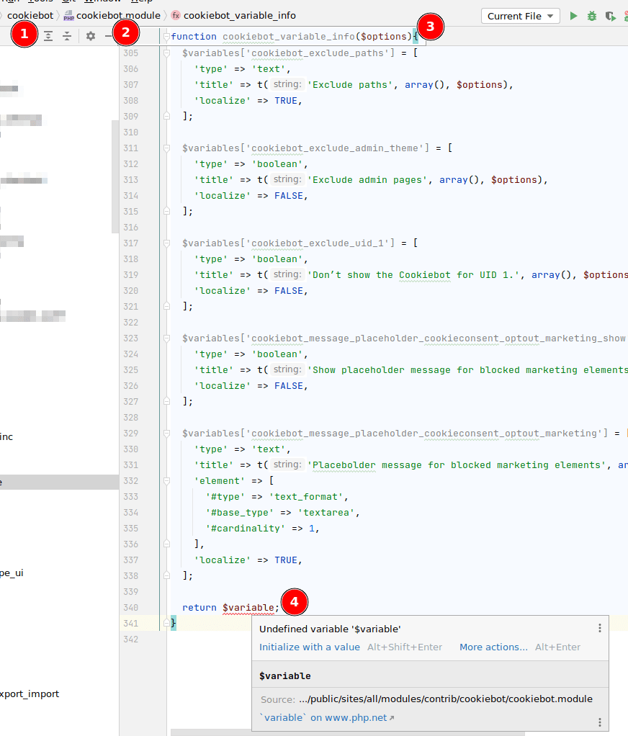Image resolution: width=628 pixels, height=736 pixels.
Task: Click FALSE value on line 314
Action: coord(289,196)
